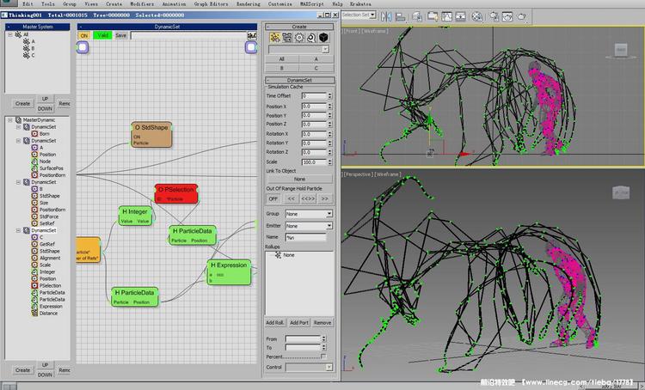Viewport: 645px width, 390px height.
Task: Adjust the Time Offset spinner arrows
Action: pyautogui.click(x=329, y=95)
